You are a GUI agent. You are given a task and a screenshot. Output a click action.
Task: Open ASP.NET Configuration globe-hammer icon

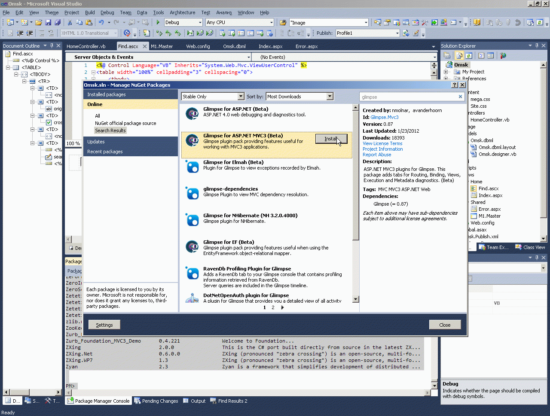(x=503, y=55)
